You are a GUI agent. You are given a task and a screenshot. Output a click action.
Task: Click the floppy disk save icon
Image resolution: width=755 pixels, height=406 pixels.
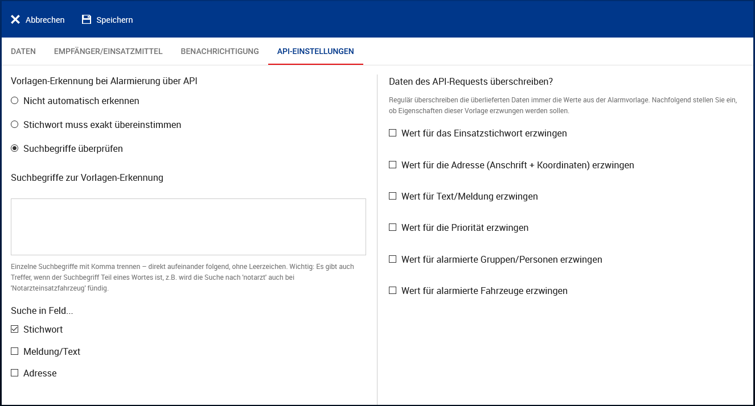tap(87, 20)
